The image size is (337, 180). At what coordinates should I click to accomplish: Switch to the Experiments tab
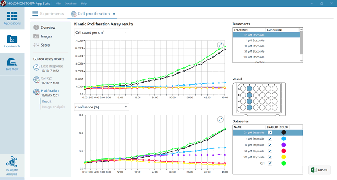pos(48,14)
